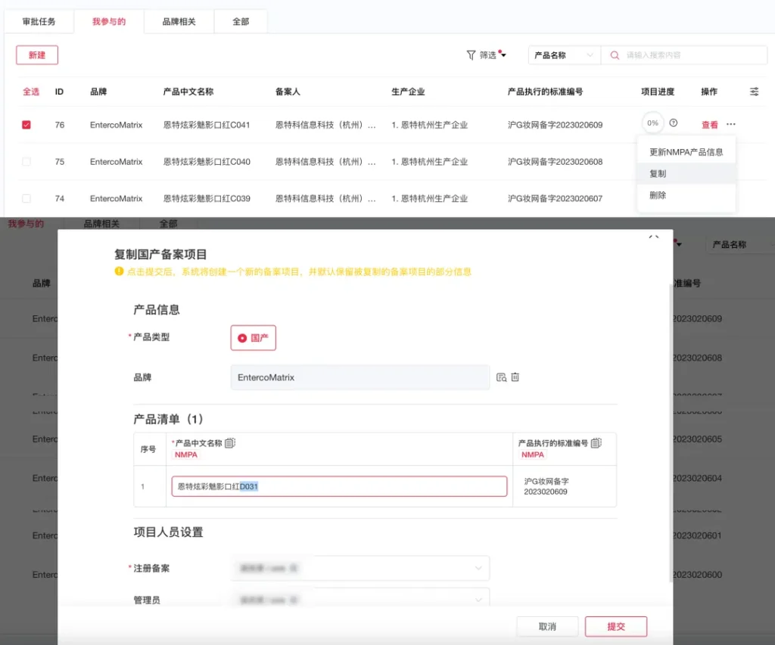Tick the checkbox for row ID 75

click(26, 162)
